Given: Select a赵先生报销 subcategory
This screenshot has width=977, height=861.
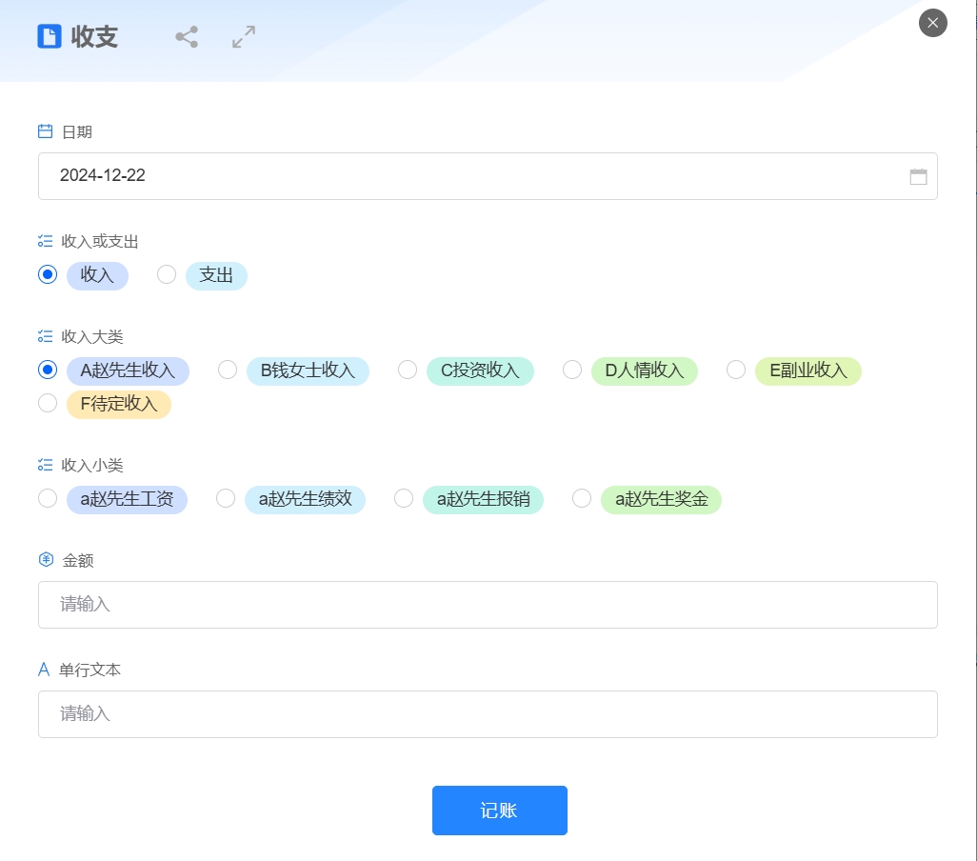Looking at the screenshot, I should click(404, 498).
